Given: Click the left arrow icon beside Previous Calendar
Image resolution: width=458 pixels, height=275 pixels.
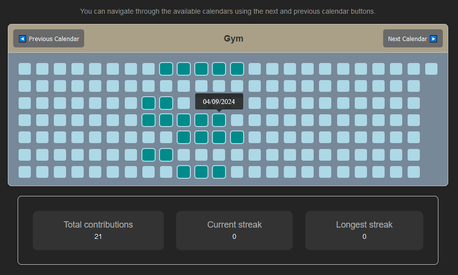Looking at the screenshot, I should click(23, 39).
